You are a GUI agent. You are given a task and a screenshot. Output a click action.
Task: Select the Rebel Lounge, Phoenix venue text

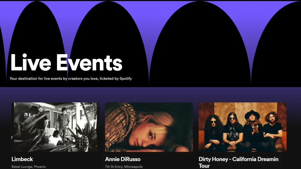point(29,167)
